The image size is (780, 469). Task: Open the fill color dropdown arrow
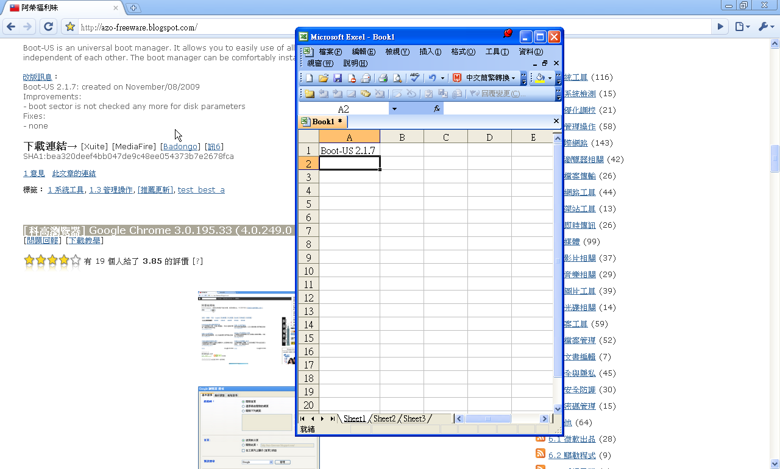550,78
